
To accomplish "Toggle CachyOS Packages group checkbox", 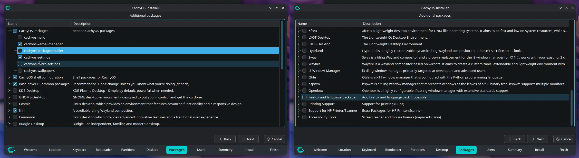I will point(15,31).
